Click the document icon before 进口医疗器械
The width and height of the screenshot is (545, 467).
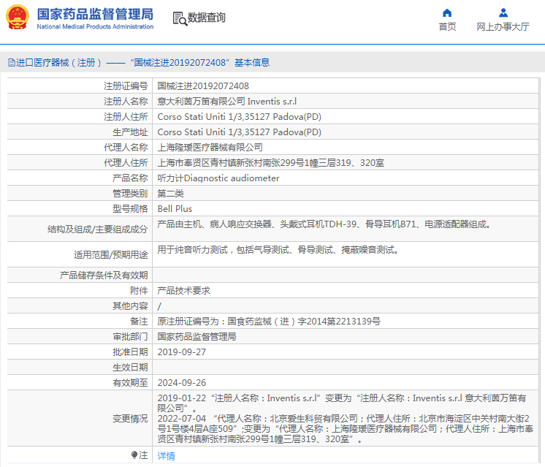[12, 63]
